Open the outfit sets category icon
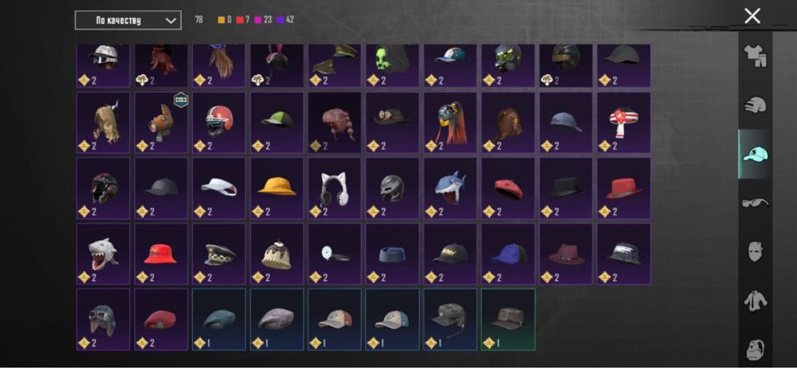This screenshot has height=368, width=797. pos(755,56)
